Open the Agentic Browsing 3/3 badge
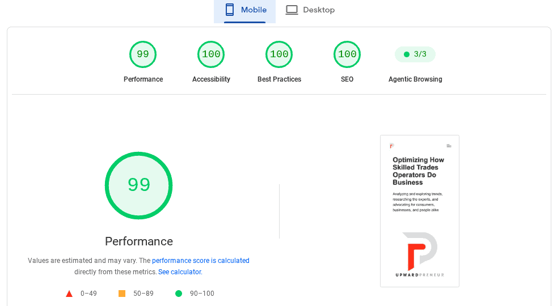 pyautogui.click(x=415, y=54)
